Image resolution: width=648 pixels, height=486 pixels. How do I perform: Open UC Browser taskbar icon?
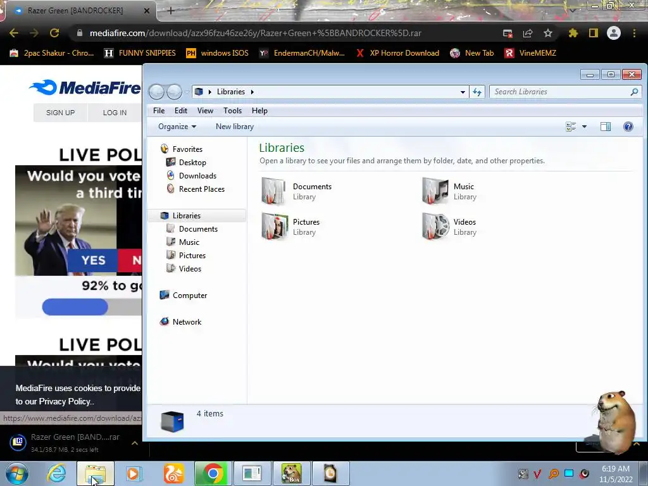click(173, 473)
